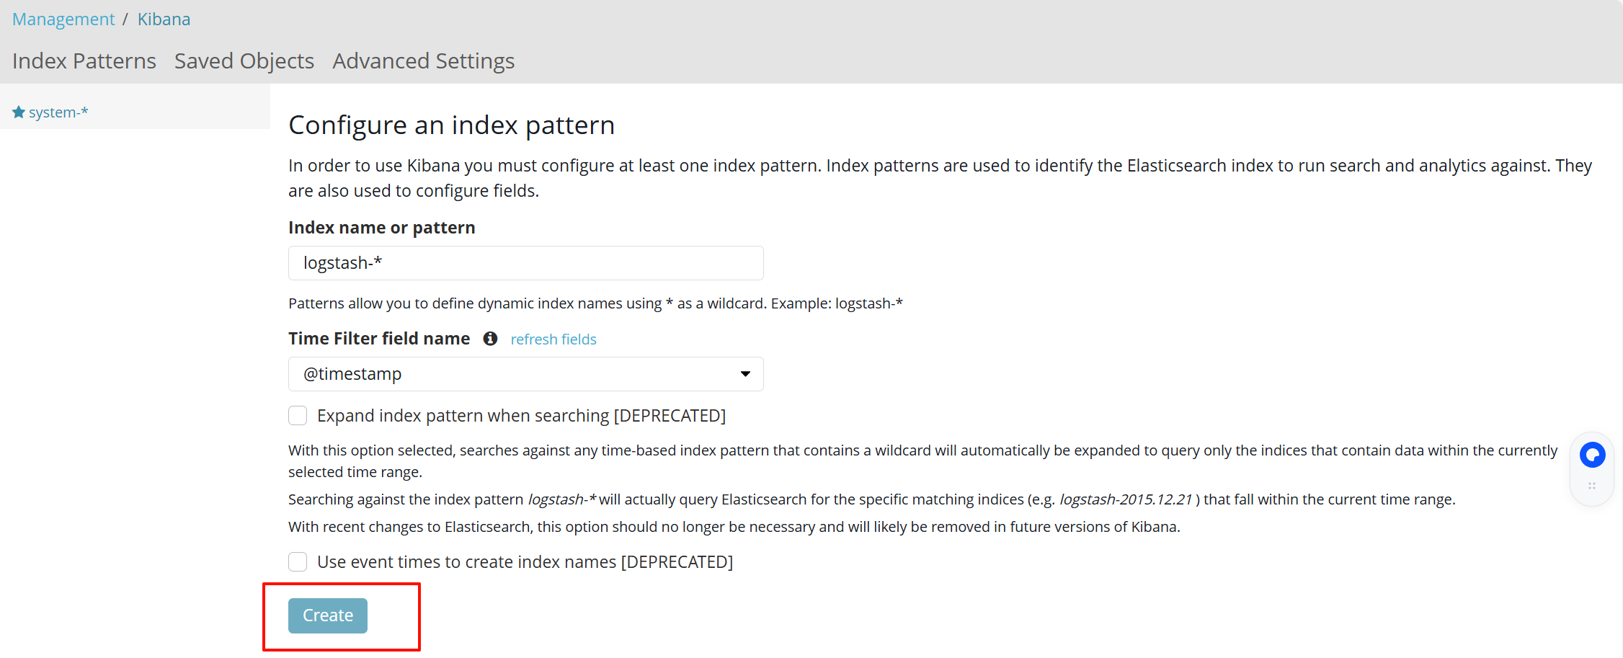Screen dimensions: 1623x658
Task: Click the star icon beside system-*
Action: (19, 112)
